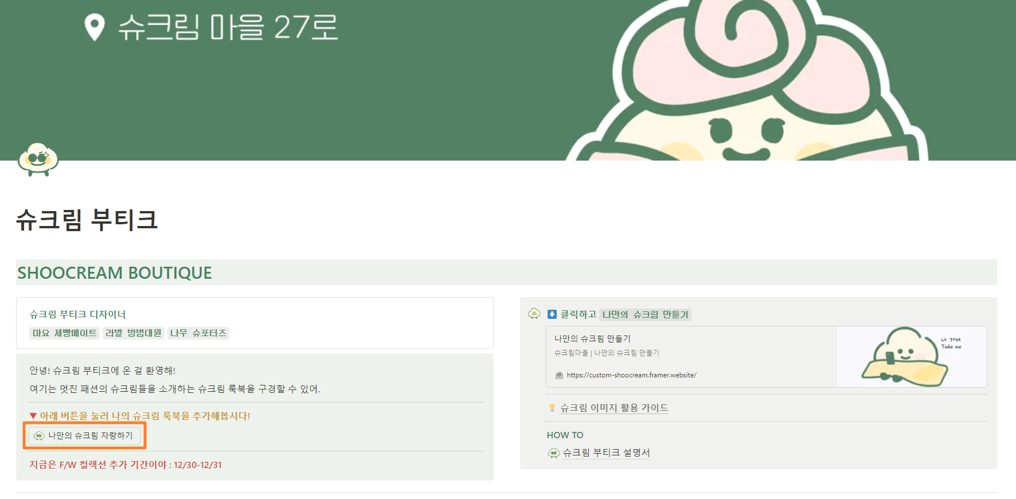This screenshot has width=1016, height=499.
Task: Click the 나우 슈포터즈 tag
Action: pos(198,333)
